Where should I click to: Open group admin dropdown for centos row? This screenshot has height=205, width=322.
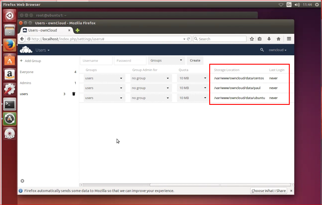click(151, 78)
